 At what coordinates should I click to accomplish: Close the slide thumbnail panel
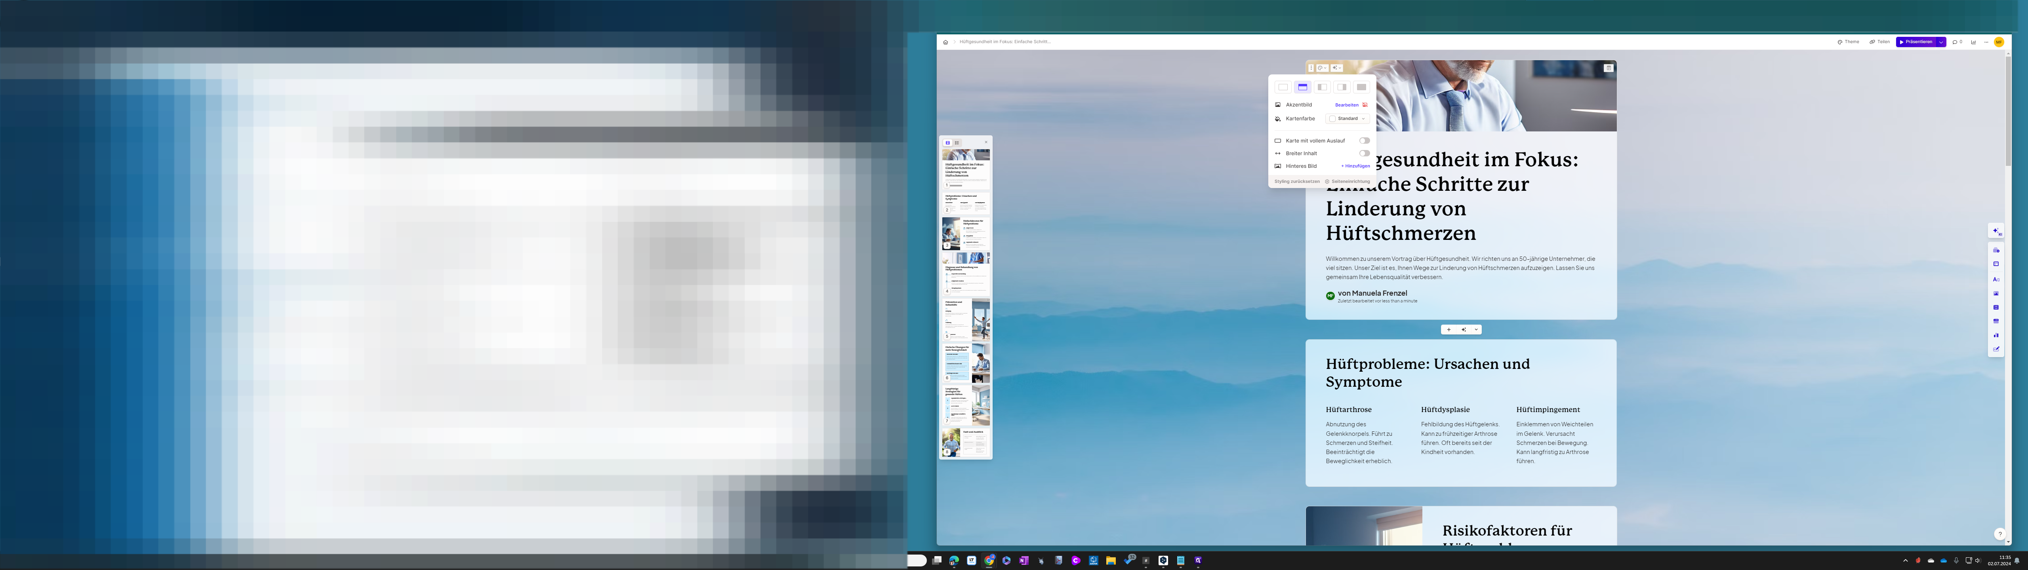tap(985, 142)
